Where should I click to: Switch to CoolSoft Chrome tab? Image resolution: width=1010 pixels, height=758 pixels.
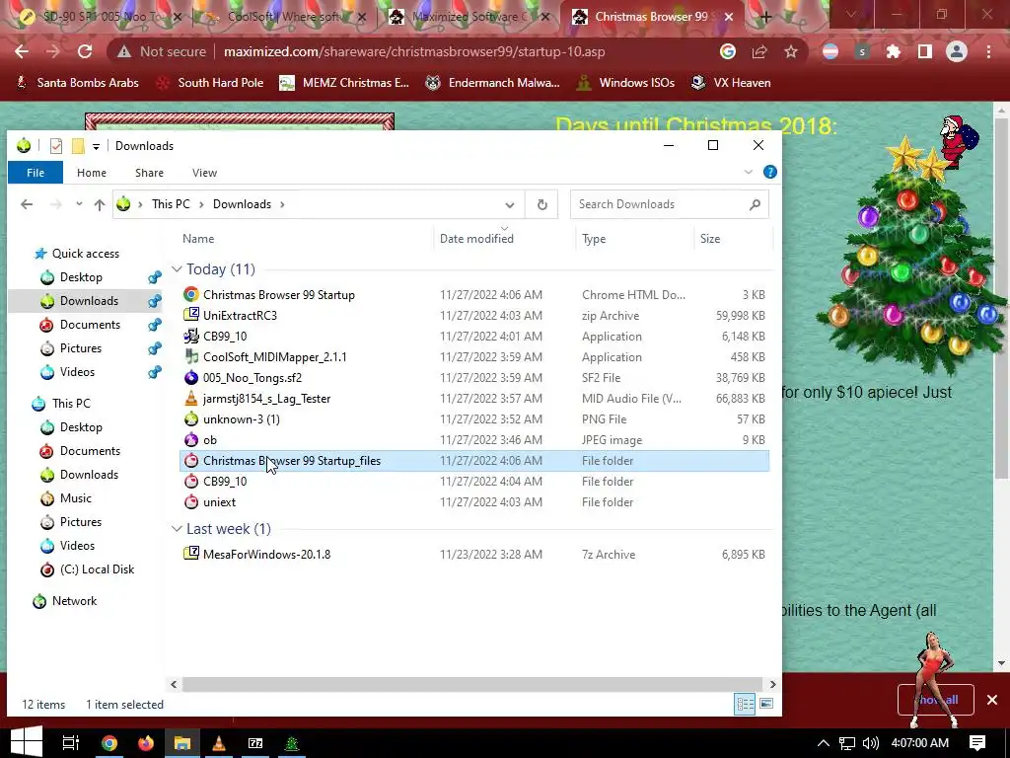tap(283, 17)
